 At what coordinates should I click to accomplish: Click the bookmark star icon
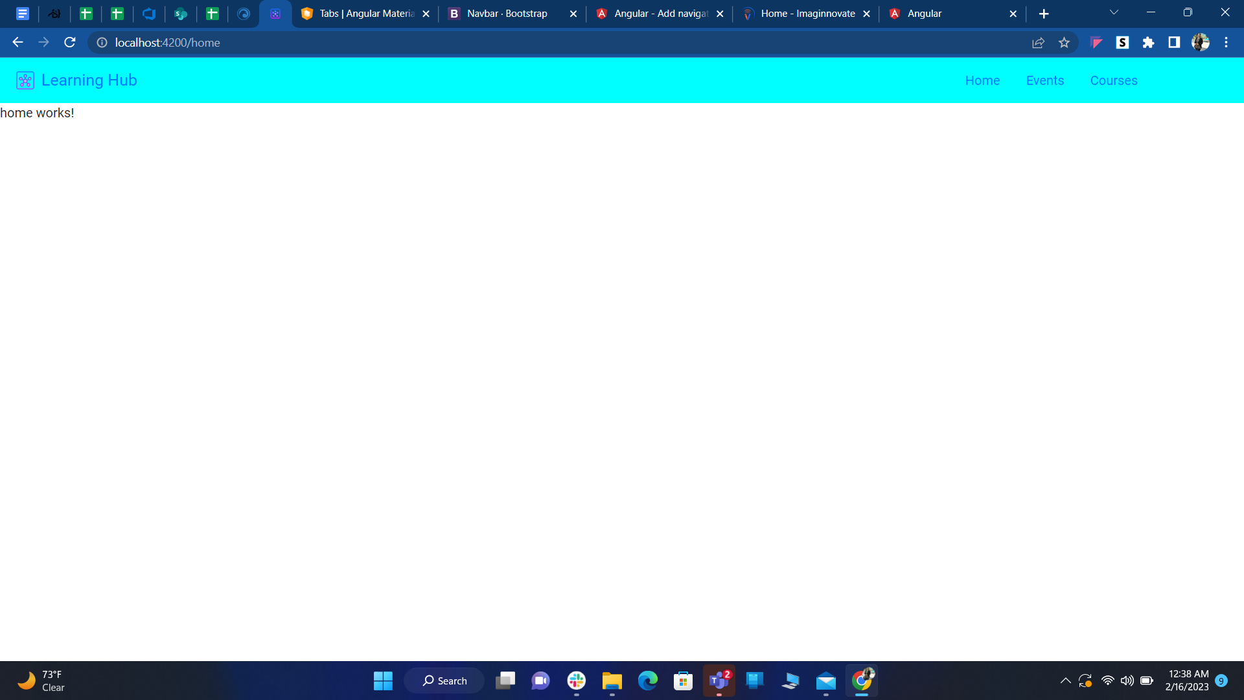pyautogui.click(x=1064, y=43)
